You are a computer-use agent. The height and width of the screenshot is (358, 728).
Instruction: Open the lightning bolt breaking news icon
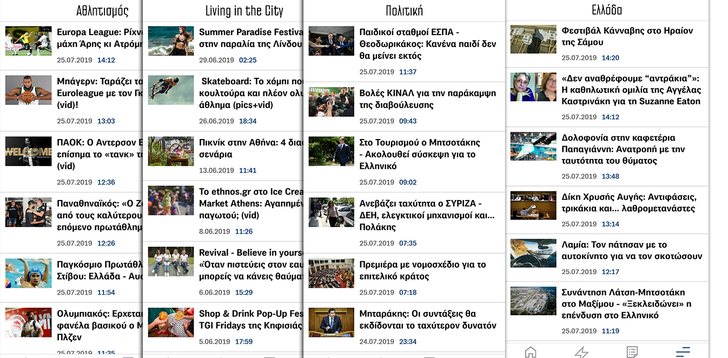pyautogui.click(x=581, y=352)
